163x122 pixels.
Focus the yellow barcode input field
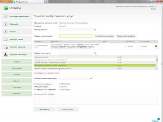[76, 36]
